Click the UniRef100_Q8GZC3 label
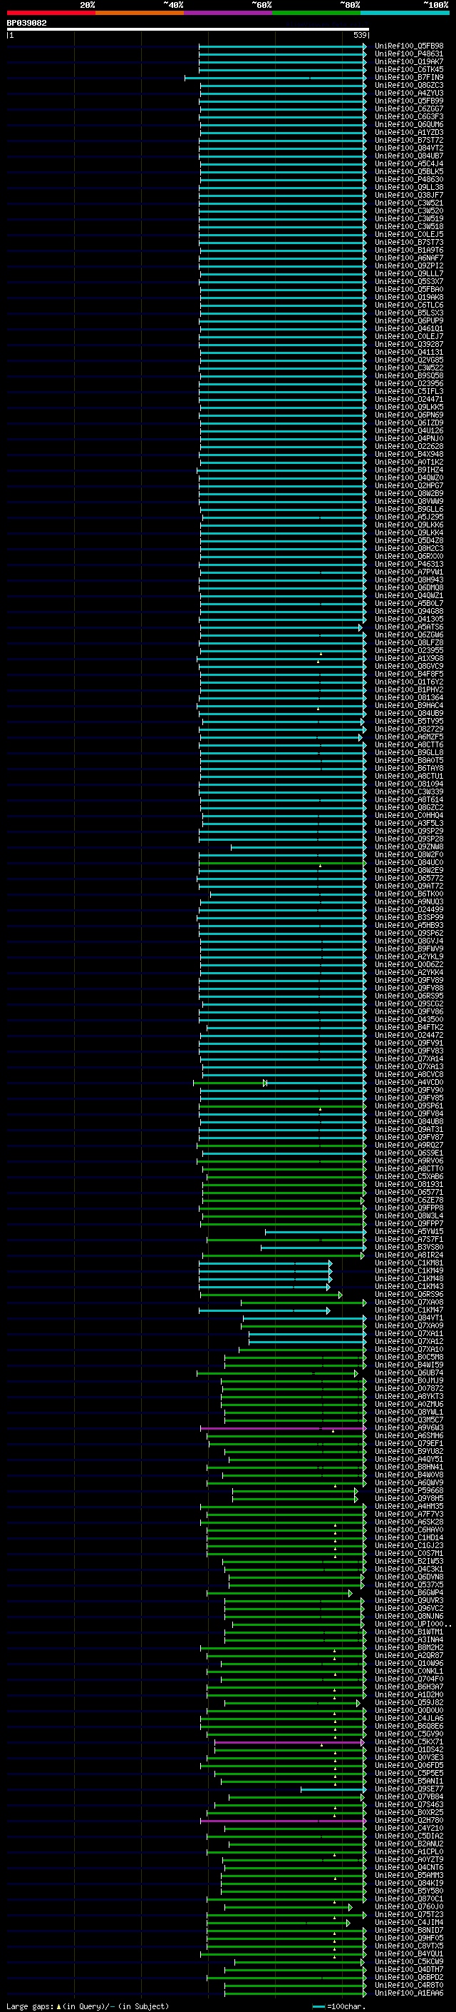The height and width of the screenshot is (2012, 456). [408, 85]
